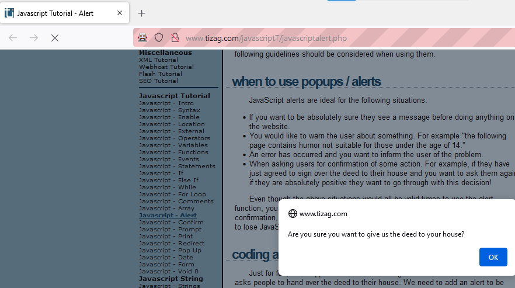The width and height of the screenshot is (515, 288).
Task: Click the globe icon in the alert dialog
Action: tap(293, 214)
